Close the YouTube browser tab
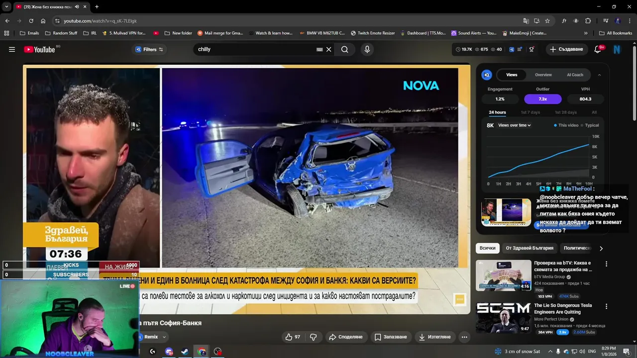Viewport: 637px width, 358px height. coord(85,6)
